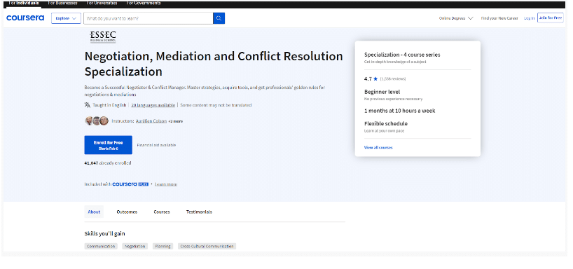Click "Some content may not be translated"
Screen dimensions: 573x269
(x=216, y=105)
